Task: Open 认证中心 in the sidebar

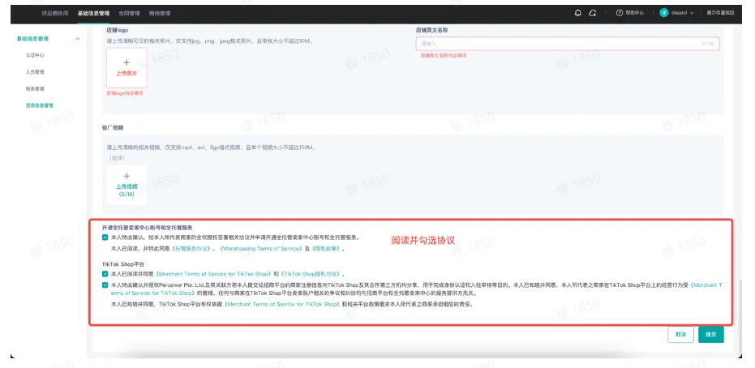Action: (35, 55)
